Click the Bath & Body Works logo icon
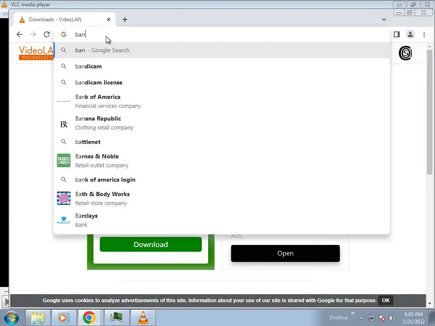Screen dimensions: 435x326 tap(64, 198)
